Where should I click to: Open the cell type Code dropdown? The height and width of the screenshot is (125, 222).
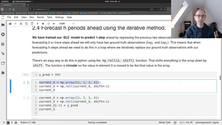67,24
